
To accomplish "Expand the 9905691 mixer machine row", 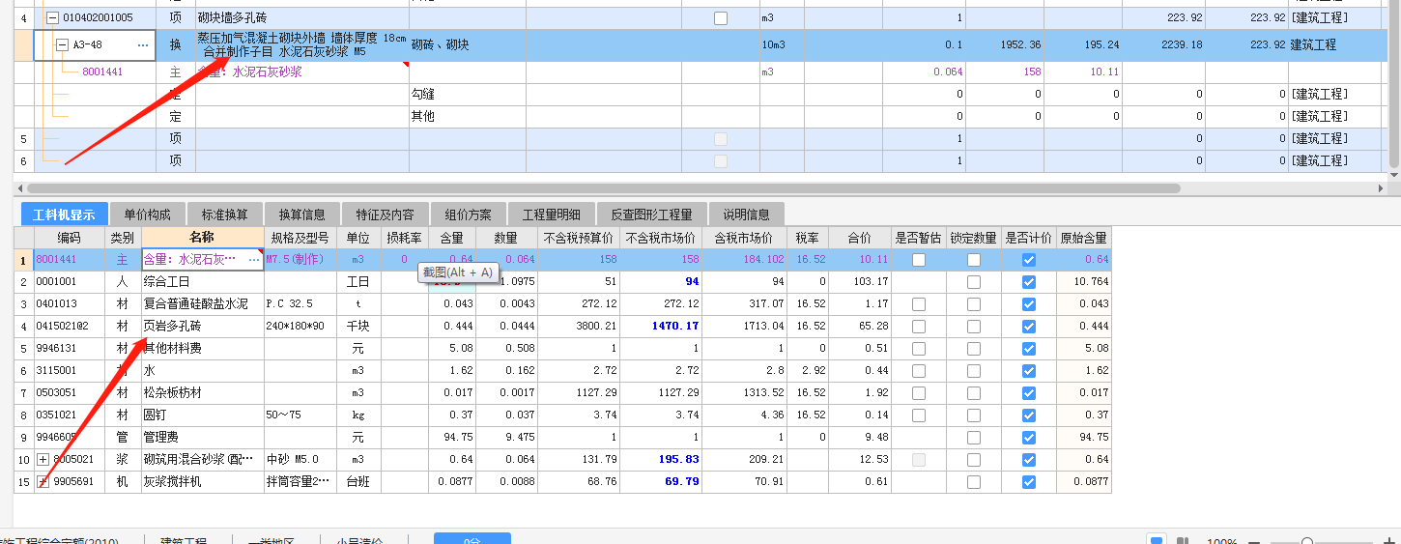I will (x=43, y=481).
